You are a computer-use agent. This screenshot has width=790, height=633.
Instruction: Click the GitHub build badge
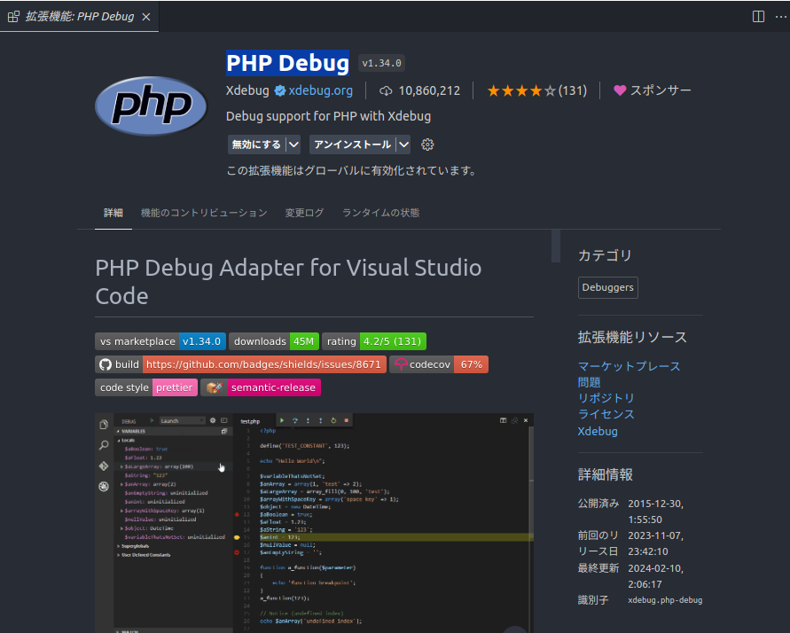pos(241,364)
